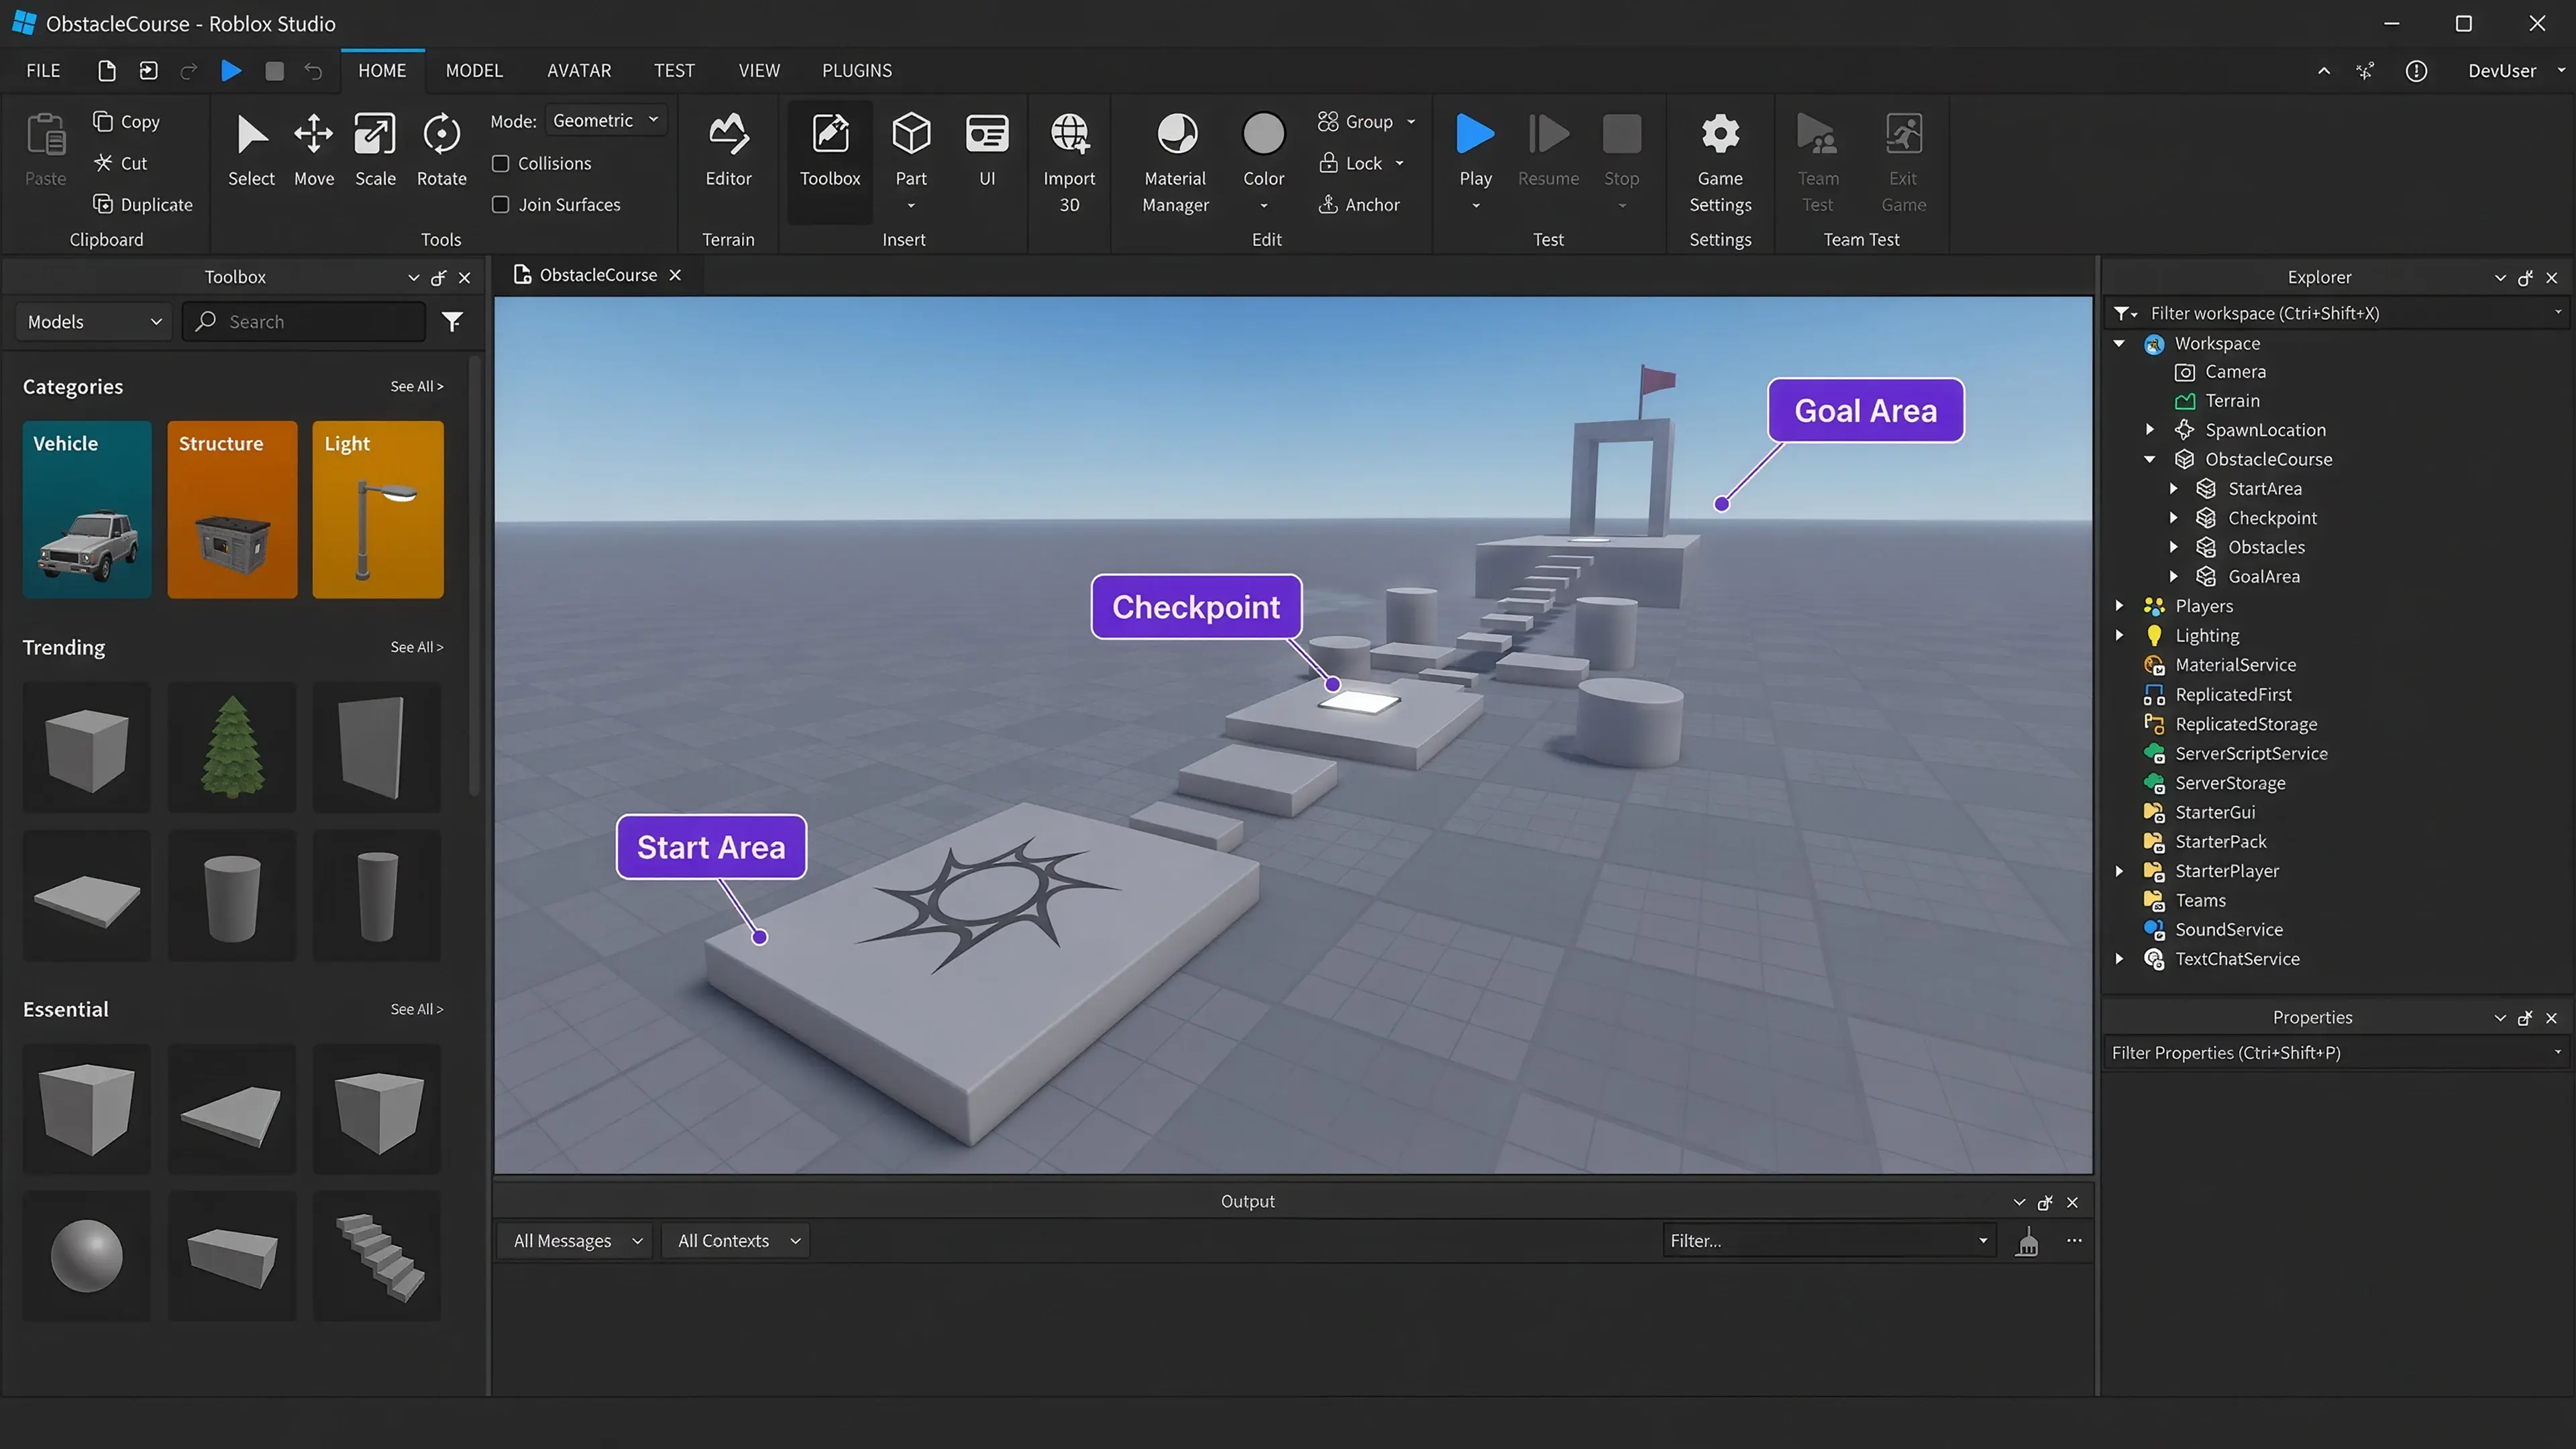Image resolution: width=2576 pixels, height=1449 pixels.
Task: Open the UI insert tool
Action: [987, 150]
